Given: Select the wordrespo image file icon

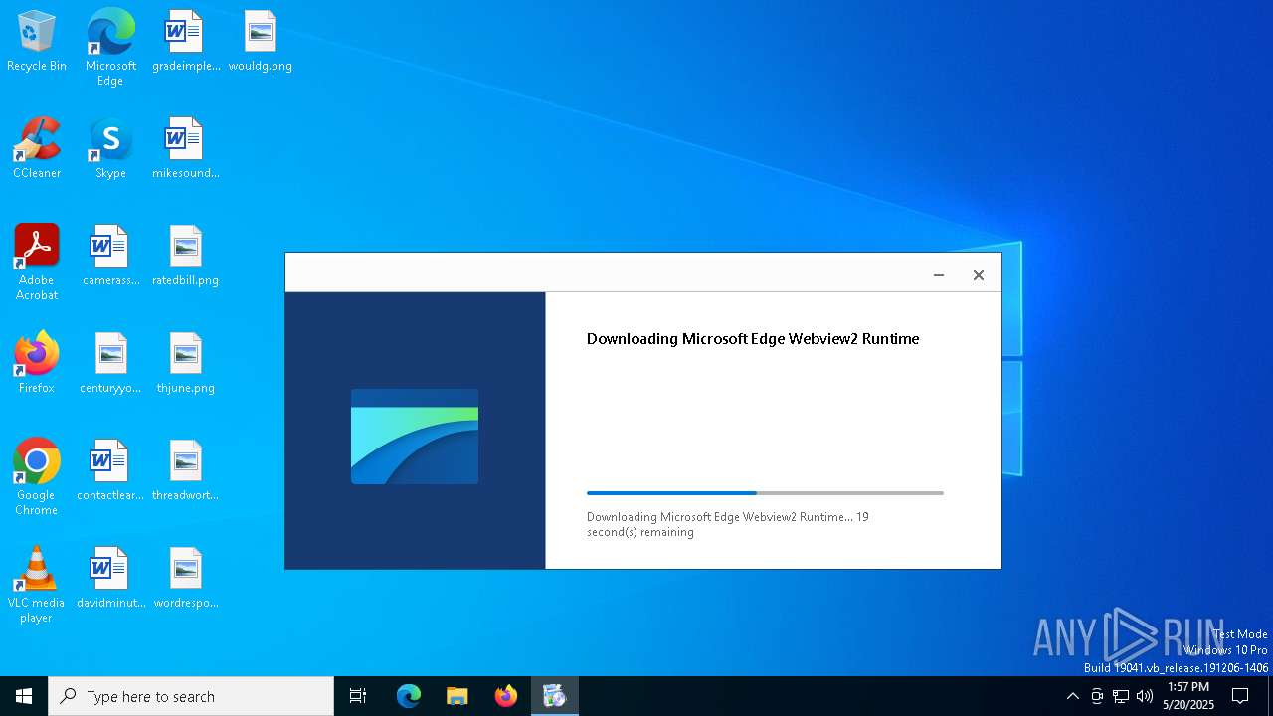Looking at the screenshot, I should (x=186, y=578).
